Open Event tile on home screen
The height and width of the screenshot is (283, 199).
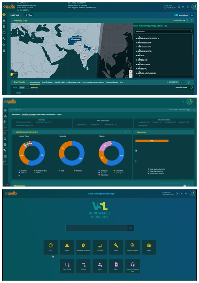point(67,247)
